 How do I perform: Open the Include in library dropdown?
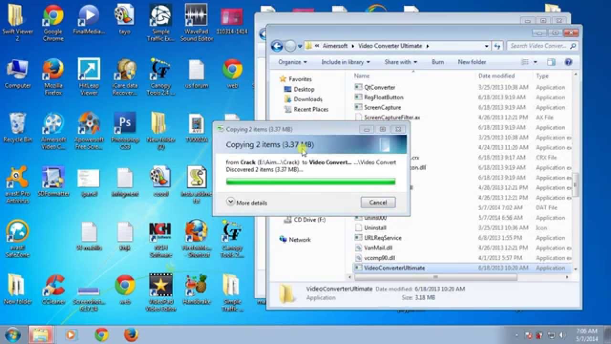tap(346, 62)
